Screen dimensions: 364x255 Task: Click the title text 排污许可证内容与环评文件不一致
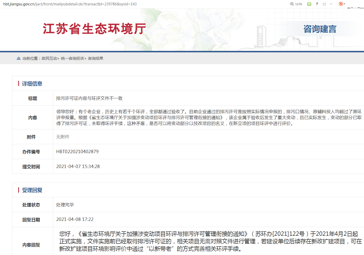tap(89, 98)
